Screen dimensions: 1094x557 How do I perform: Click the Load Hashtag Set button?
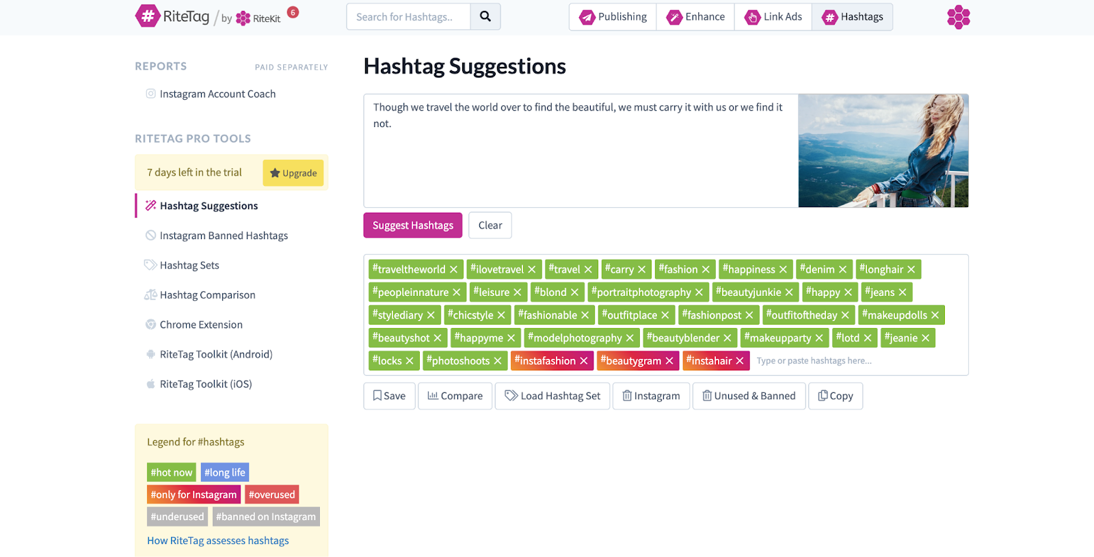click(552, 396)
